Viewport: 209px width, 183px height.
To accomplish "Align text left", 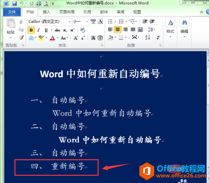I will coord(110,30).
